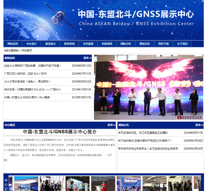Click the site banner title 中国-东盟北斗/GNSS展示中心

point(136,14)
